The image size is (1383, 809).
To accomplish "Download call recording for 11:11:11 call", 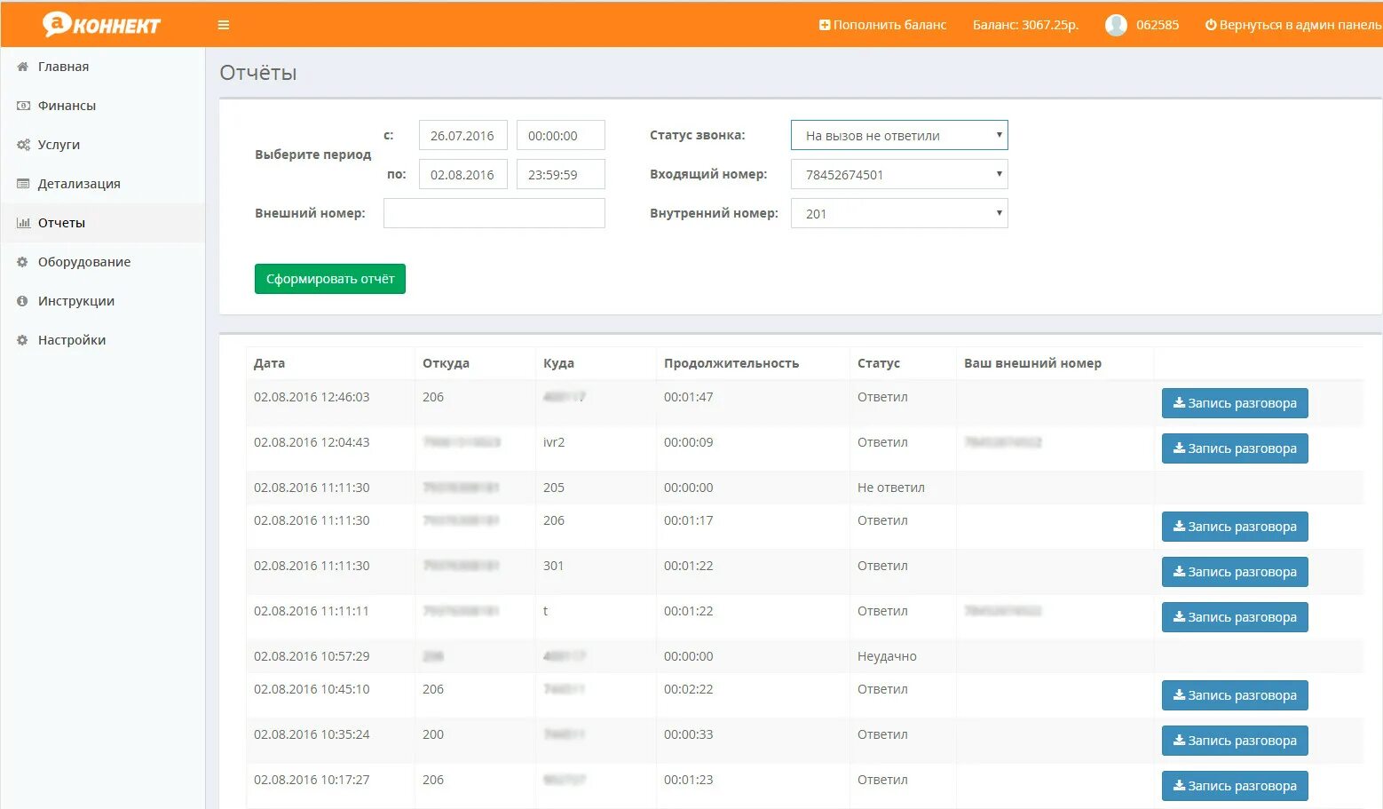I will [1235, 617].
